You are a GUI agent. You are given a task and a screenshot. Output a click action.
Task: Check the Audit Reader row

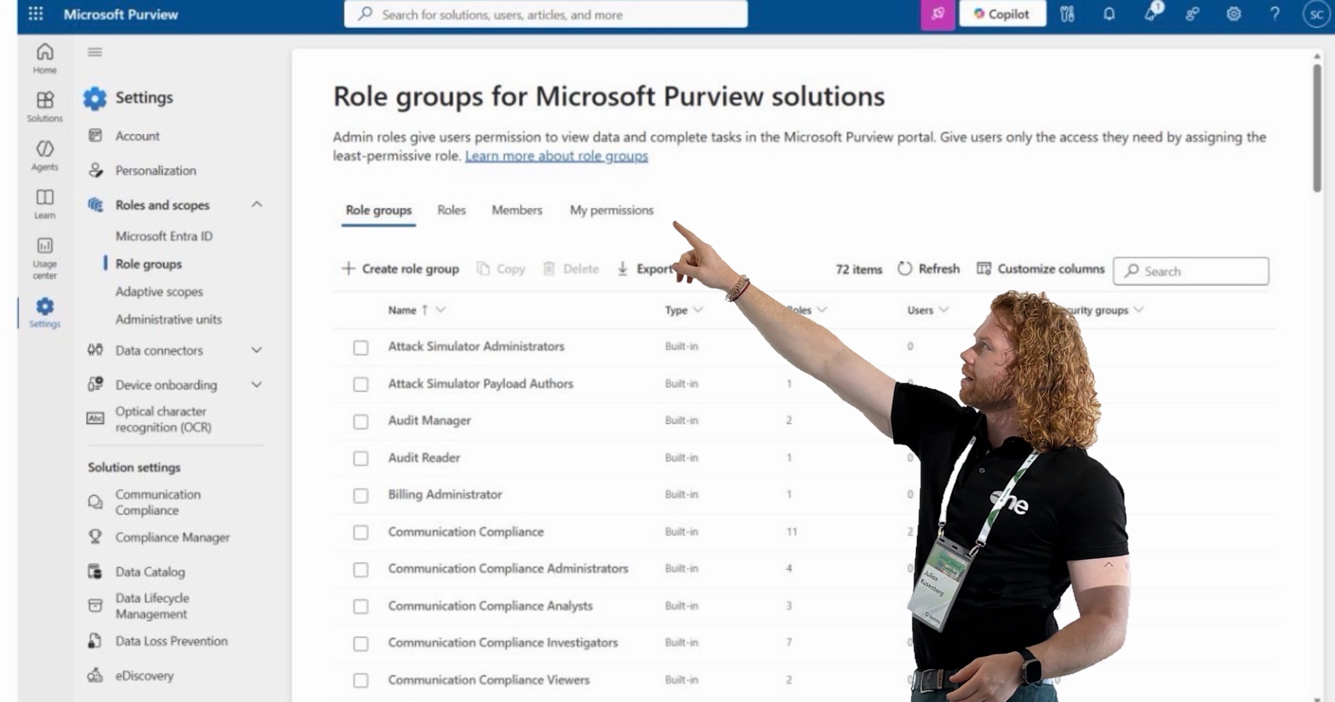point(360,458)
